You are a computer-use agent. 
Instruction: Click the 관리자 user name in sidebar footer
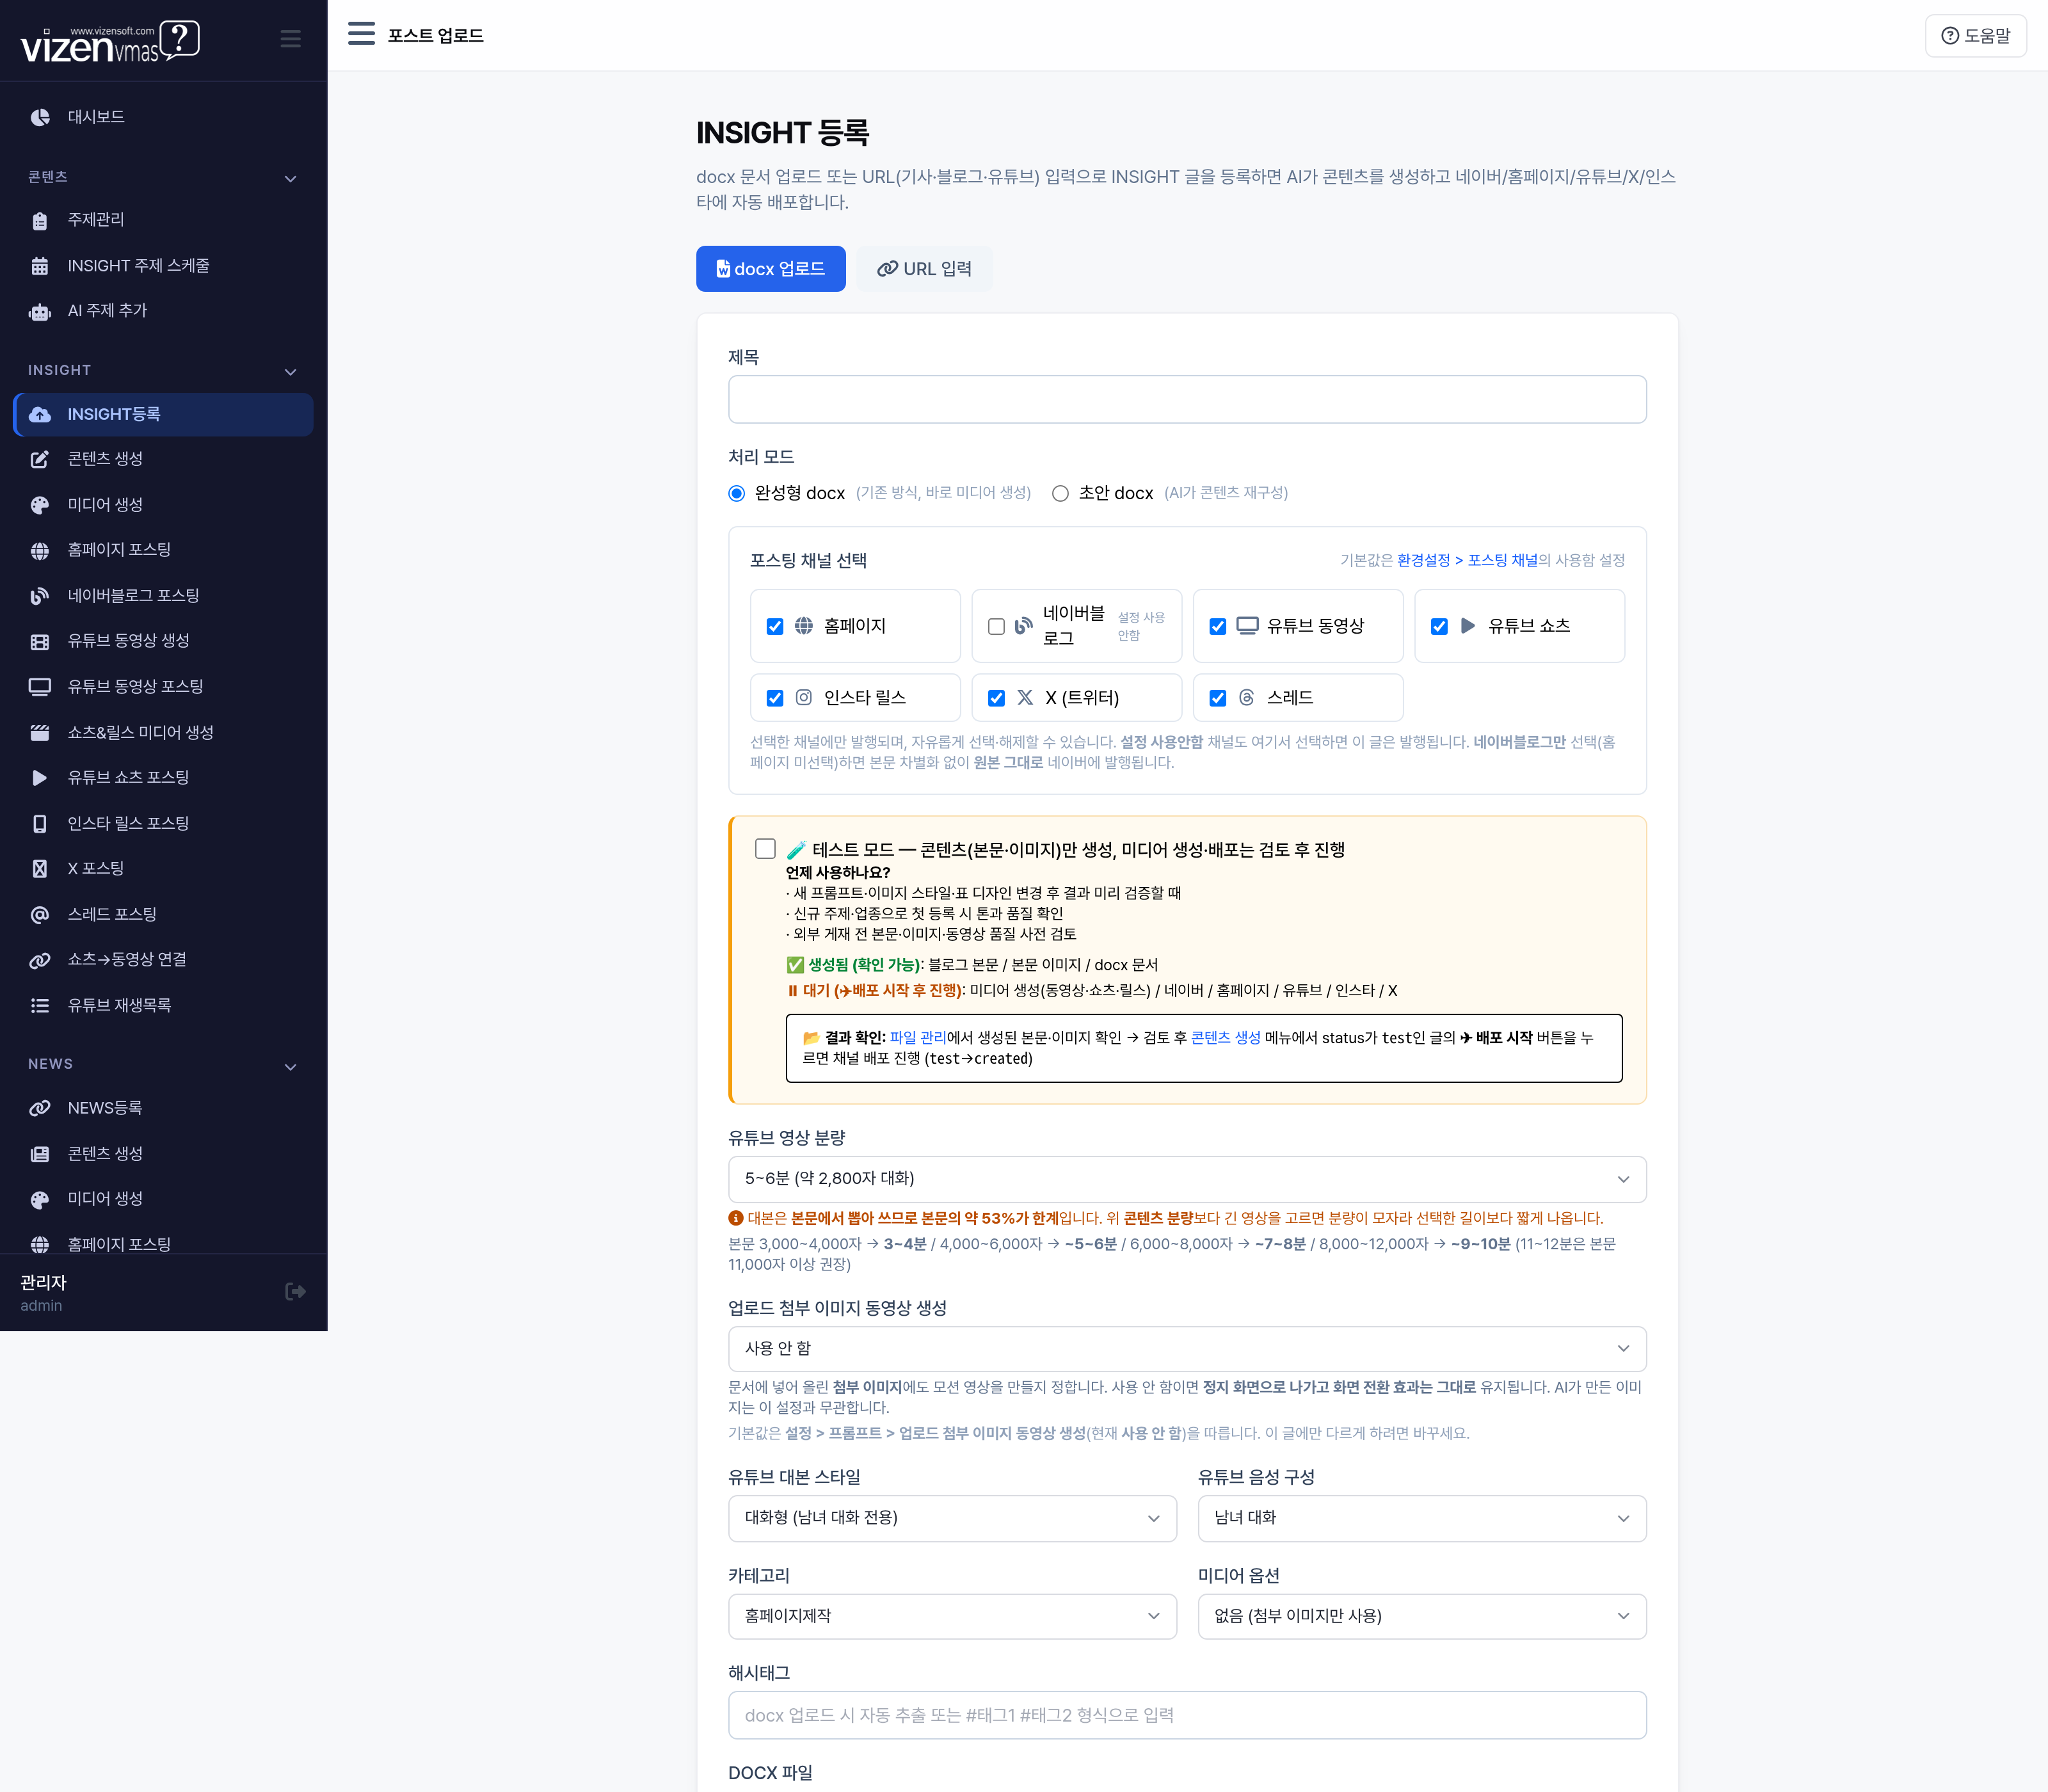click(43, 1283)
